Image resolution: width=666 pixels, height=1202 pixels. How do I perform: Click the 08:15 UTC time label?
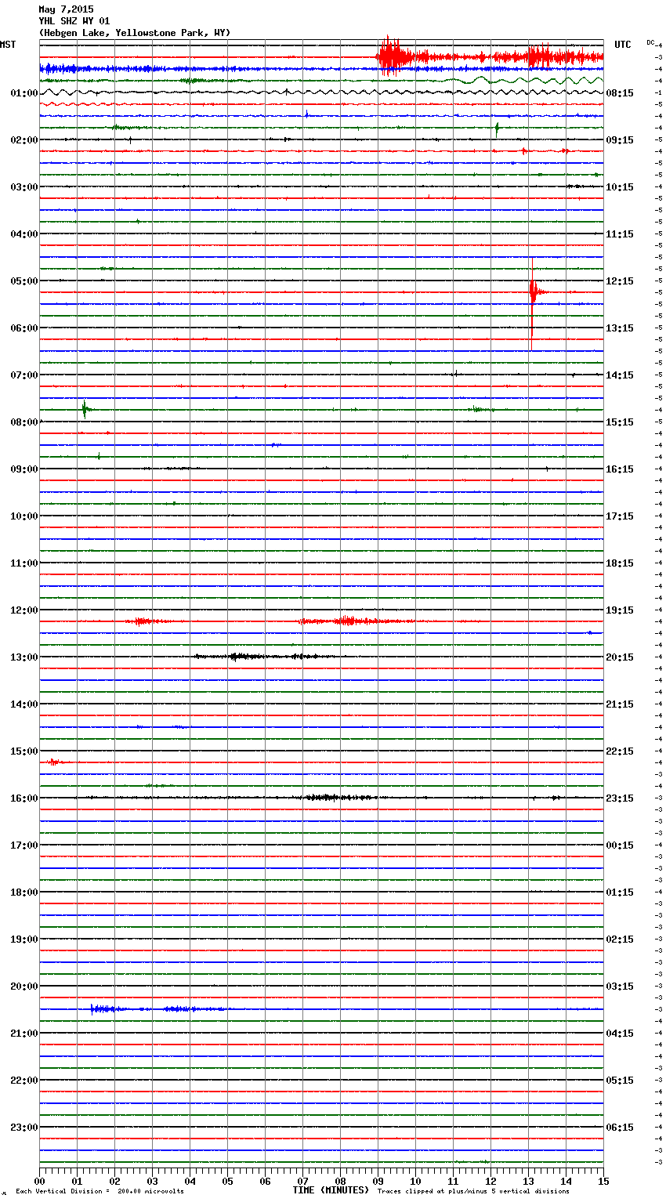(620, 93)
